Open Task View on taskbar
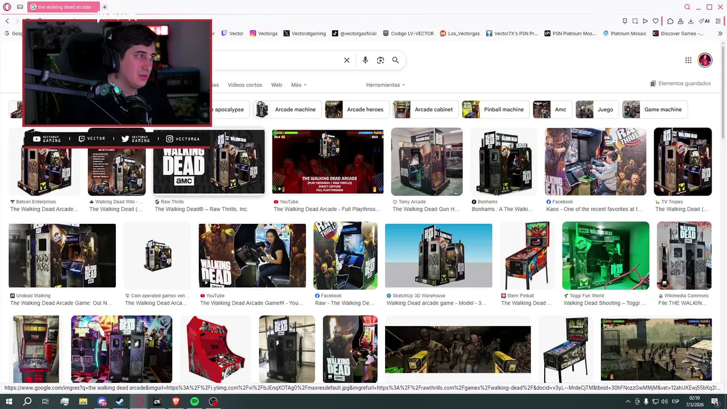The height and width of the screenshot is (409, 727). 45,402
